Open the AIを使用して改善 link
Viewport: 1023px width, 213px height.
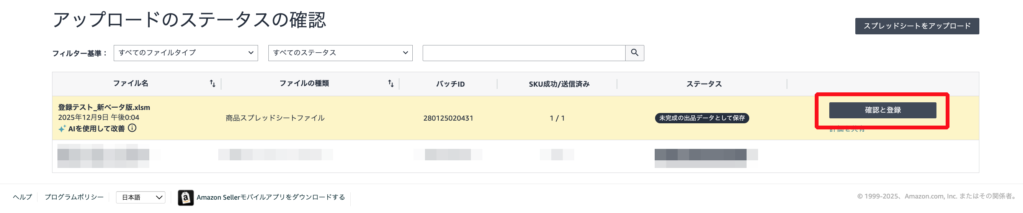pyautogui.click(x=96, y=129)
